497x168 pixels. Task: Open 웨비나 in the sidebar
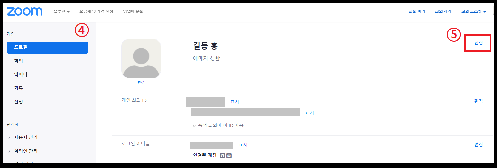pyautogui.click(x=21, y=75)
